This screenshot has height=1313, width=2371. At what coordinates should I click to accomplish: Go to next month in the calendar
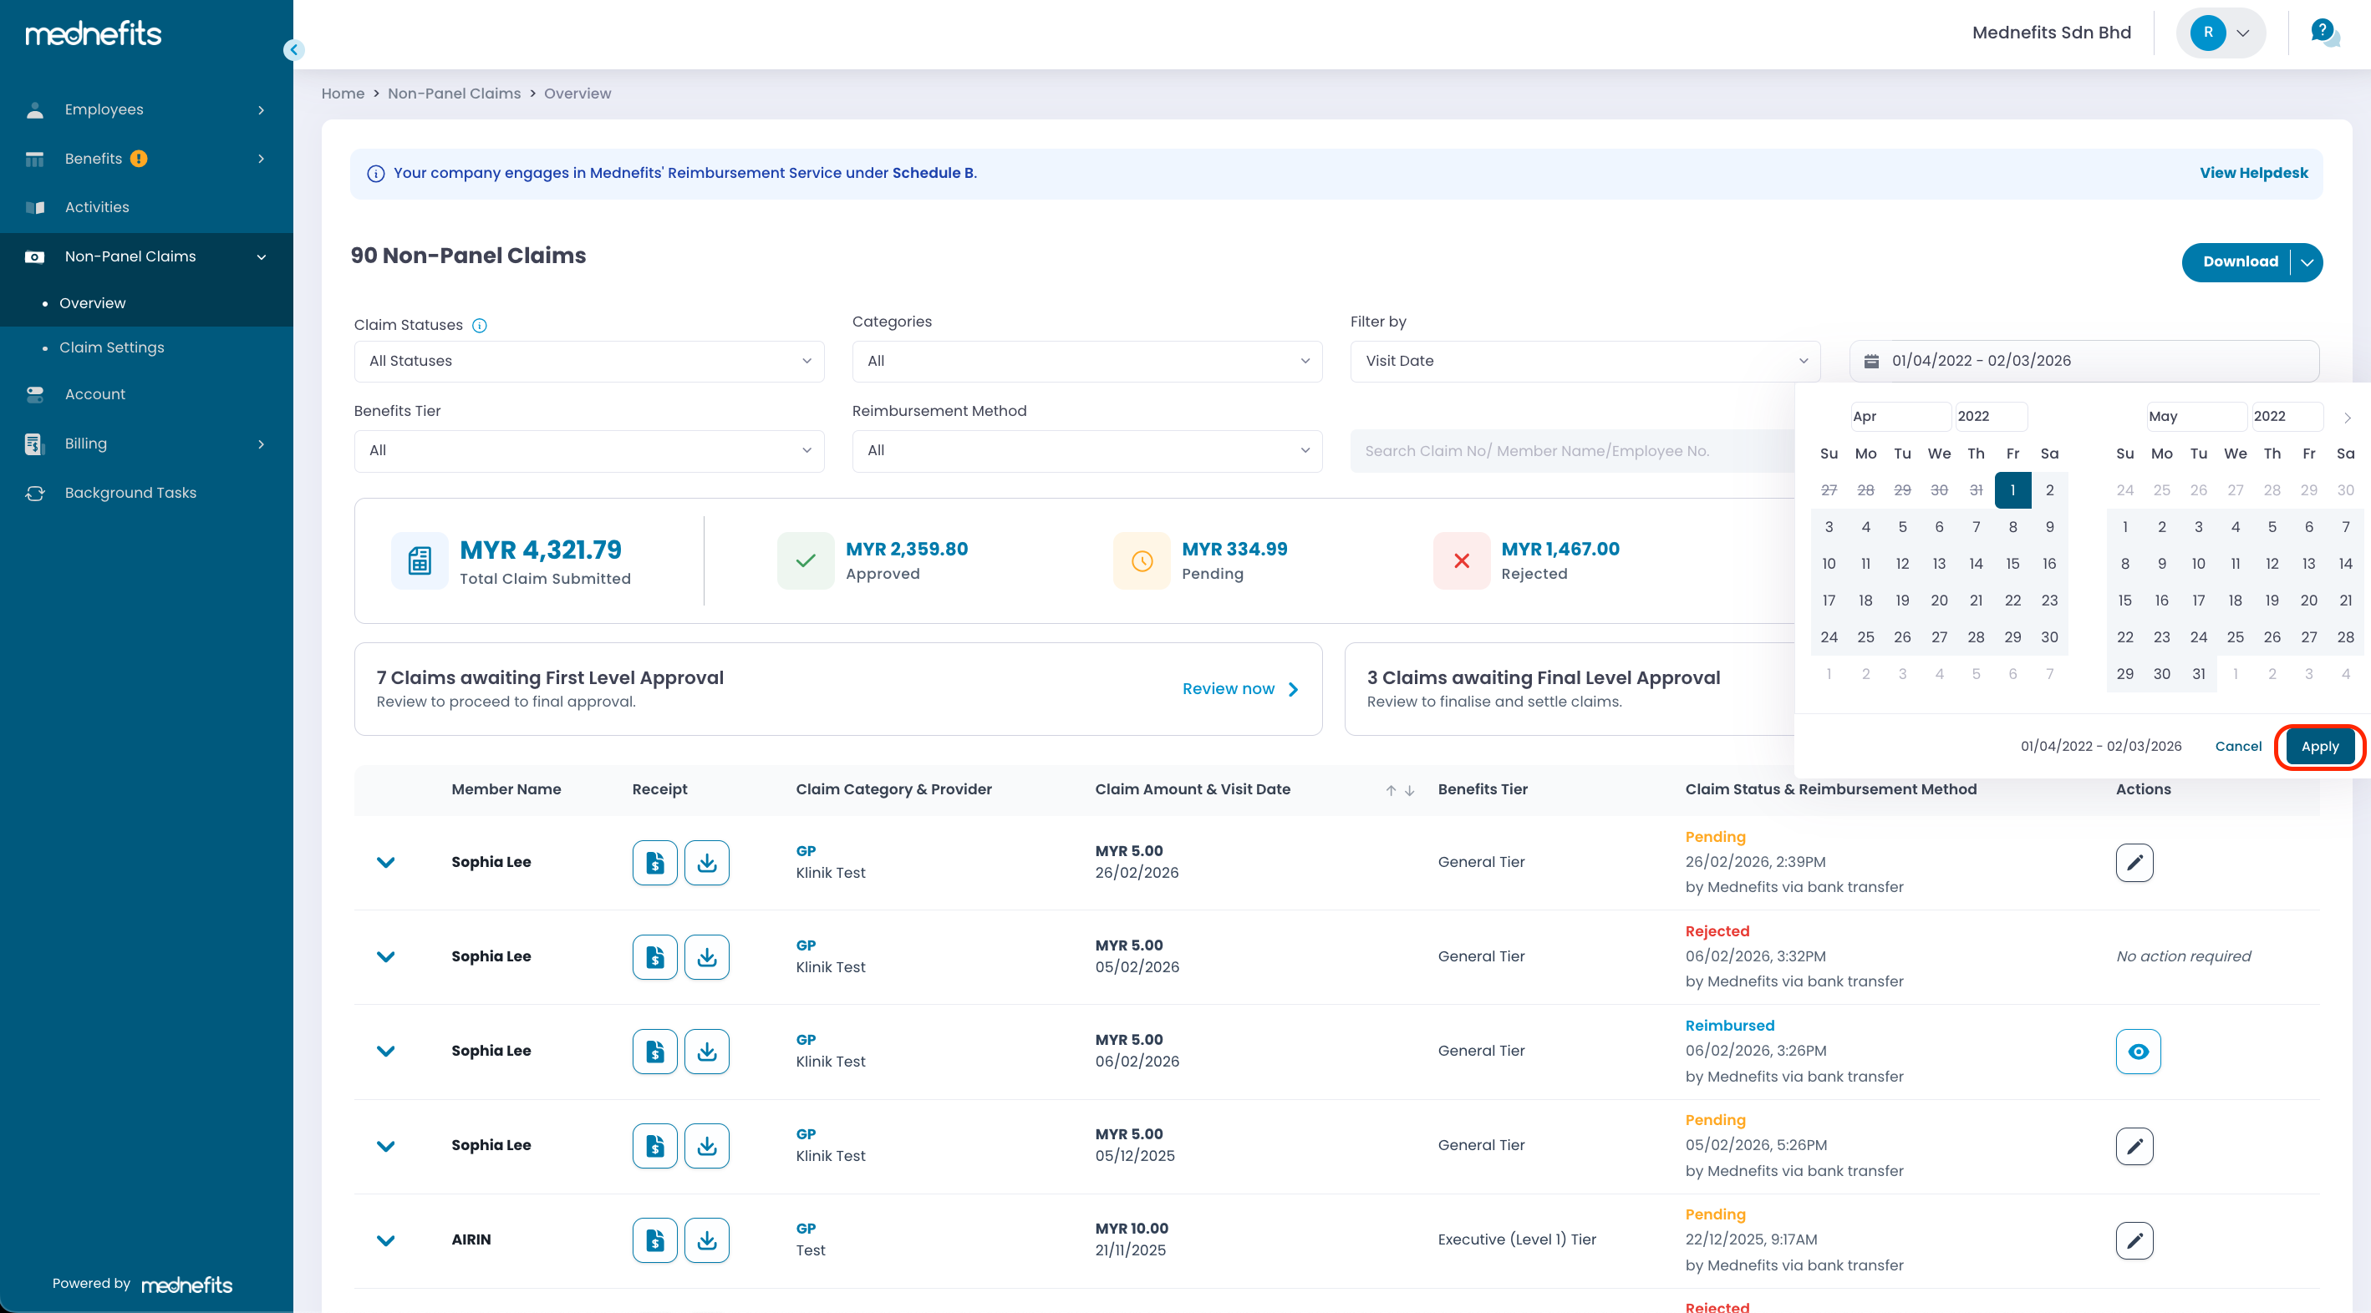[2347, 417]
